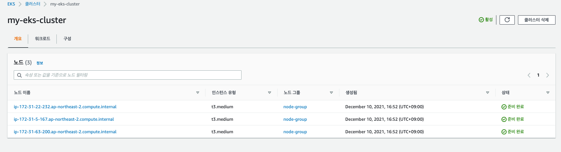Click ready status icon for ip-172-31-5-167 row
This screenshot has height=152, width=561.
(x=504, y=119)
